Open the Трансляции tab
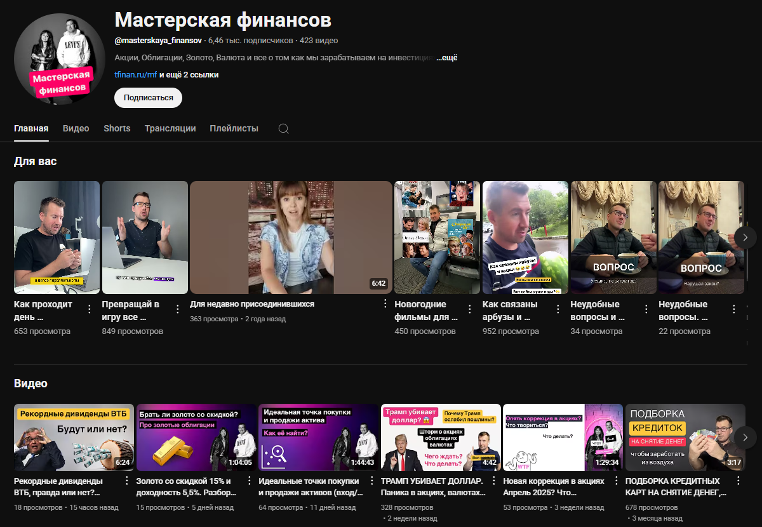 click(x=170, y=128)
